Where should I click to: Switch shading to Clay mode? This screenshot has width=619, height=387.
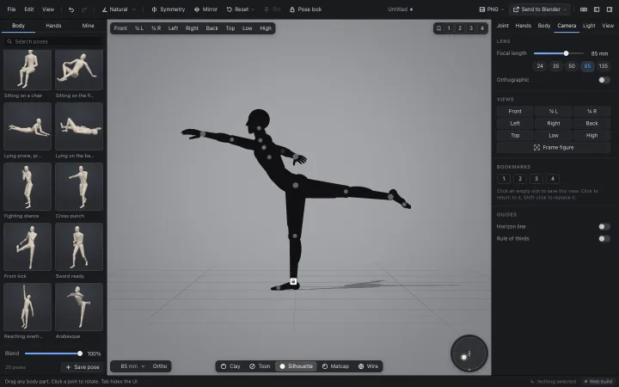[230, 366]
